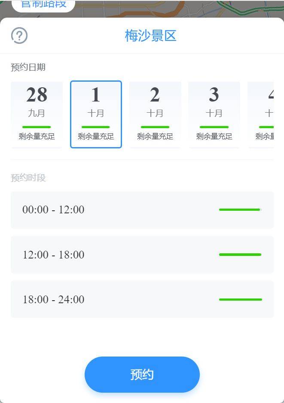Select September 28 date card

pos(37,115)
